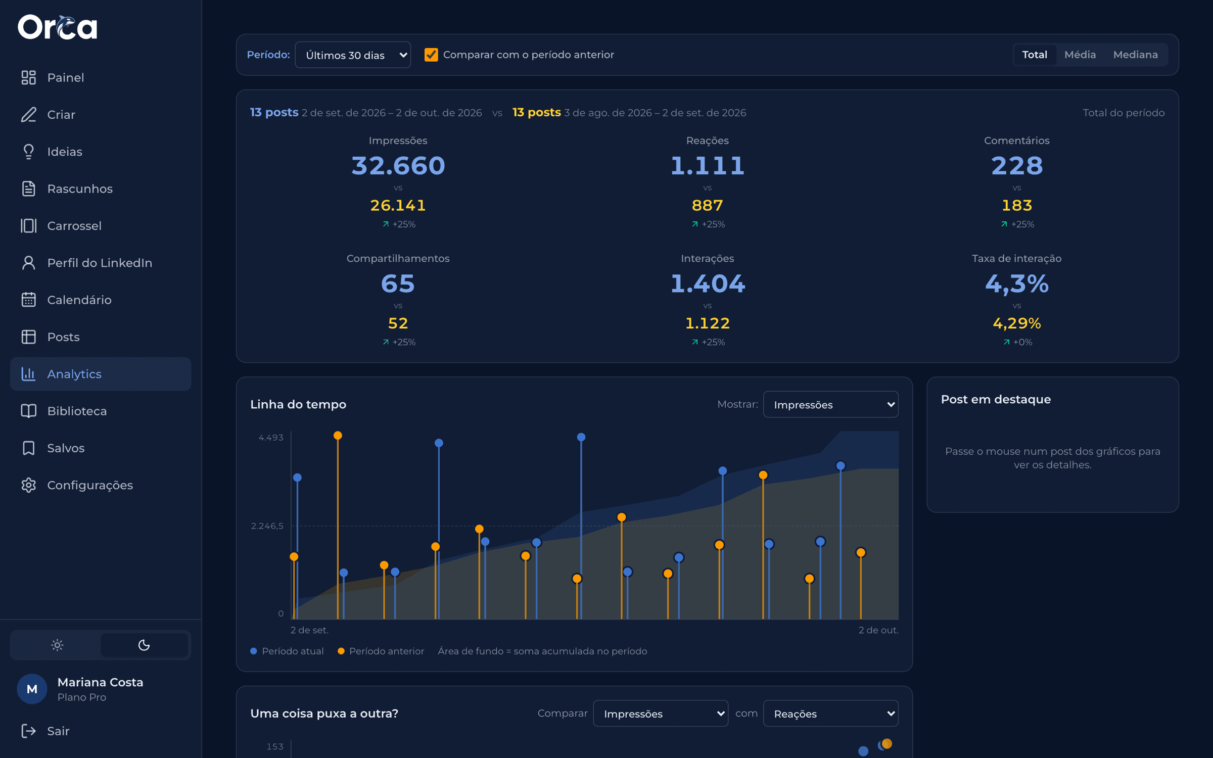This screenshot has height=758, width=1213.
Task: Click the Criar pencil icon
Action: pyautogui.click(x=29, y=115)
